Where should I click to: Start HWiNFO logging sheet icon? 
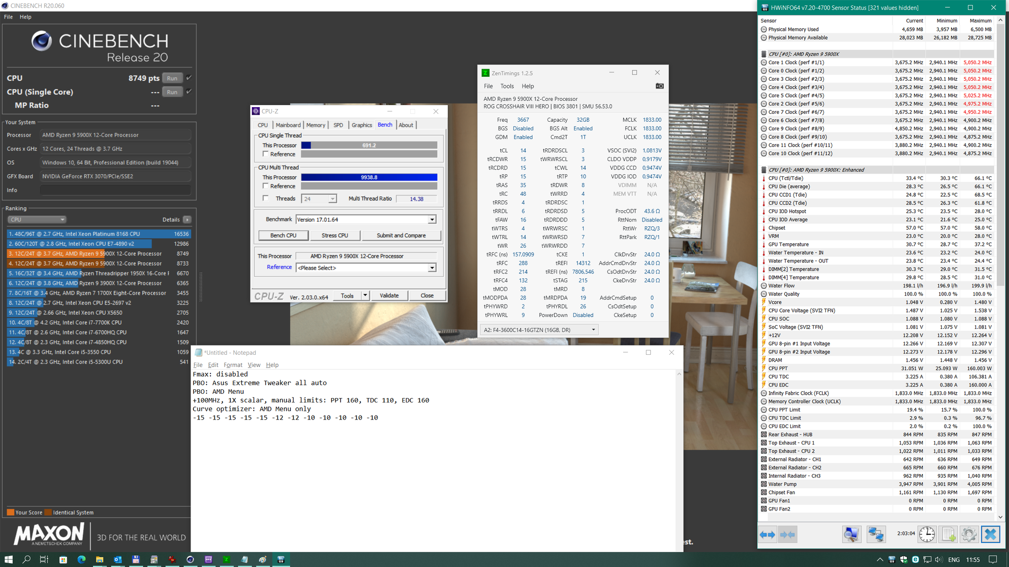point(948,534)
